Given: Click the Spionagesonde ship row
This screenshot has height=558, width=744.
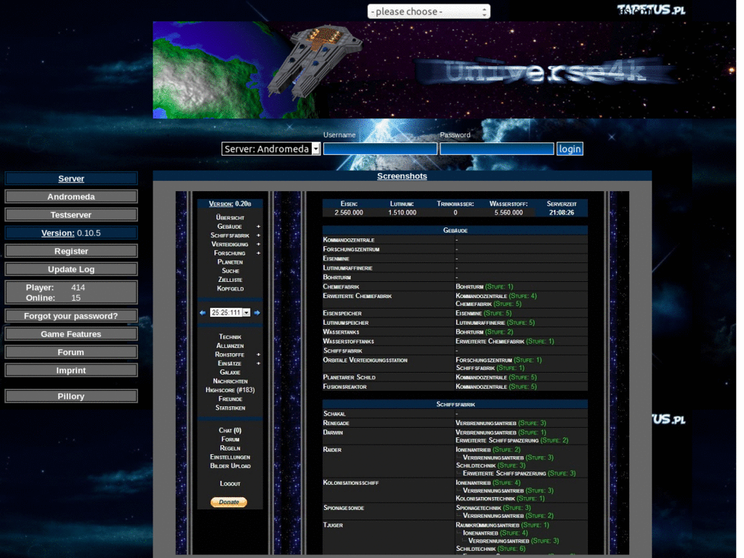Looking at the screenshot, I should (x=455, y=511).
